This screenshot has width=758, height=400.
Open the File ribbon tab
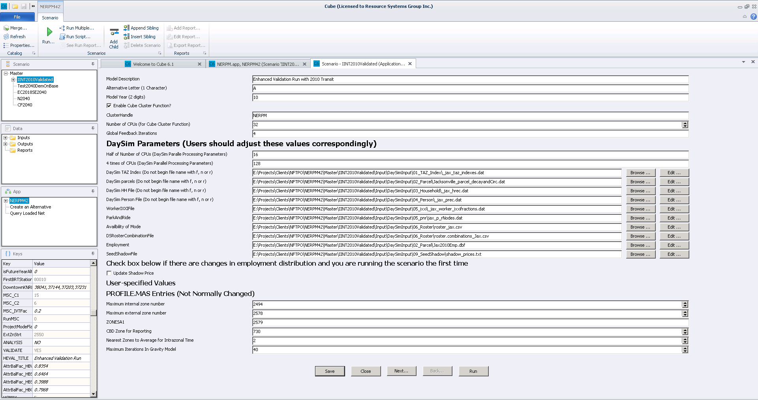[x=17, y=17]
